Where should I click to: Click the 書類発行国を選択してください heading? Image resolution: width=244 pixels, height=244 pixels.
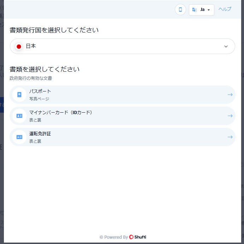click(54, 30)
